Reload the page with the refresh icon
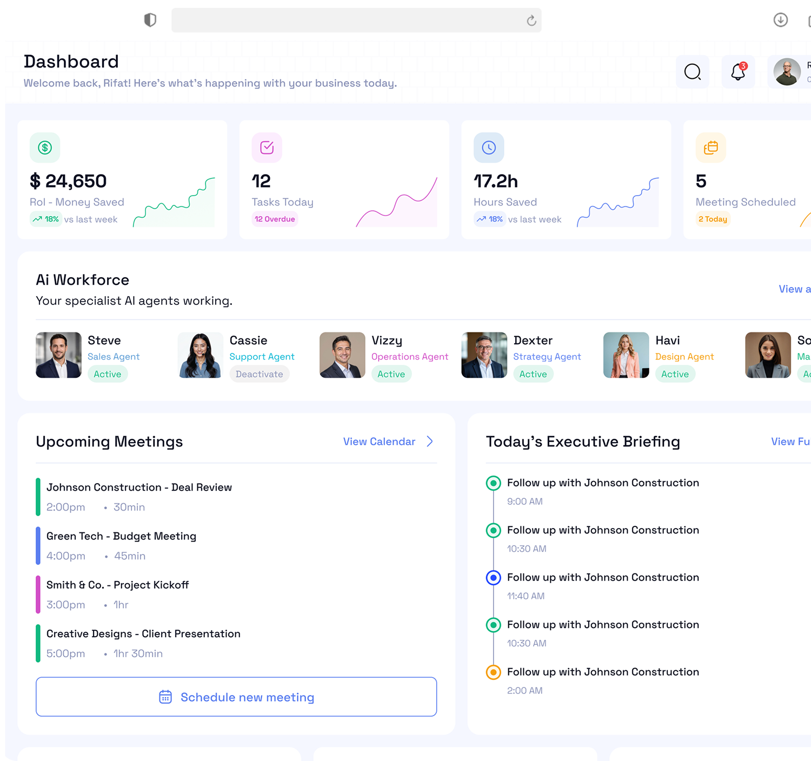This screenshot has height=761, width=811. (531, 21)
